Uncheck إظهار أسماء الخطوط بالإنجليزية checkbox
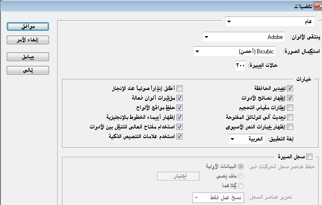The image size is (322, 205). (x=180, y=117)
